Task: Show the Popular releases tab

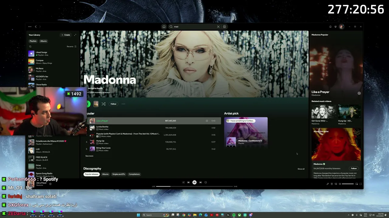Action: click(91, 174)
